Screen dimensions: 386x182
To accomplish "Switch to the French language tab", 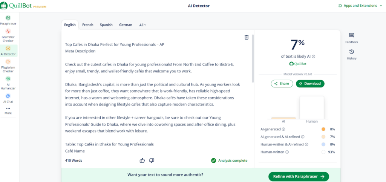I will click(x=88, y=25).
